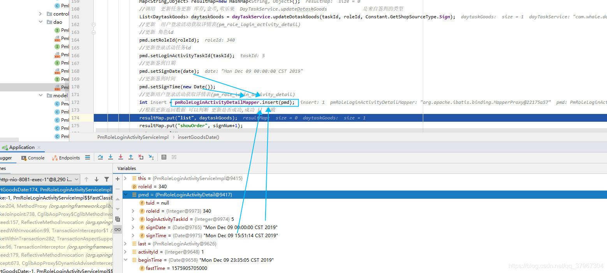Viewport: 607px width, 273px height.
Task: Select the Debugger tab
Action: click(x=5, y=157)
